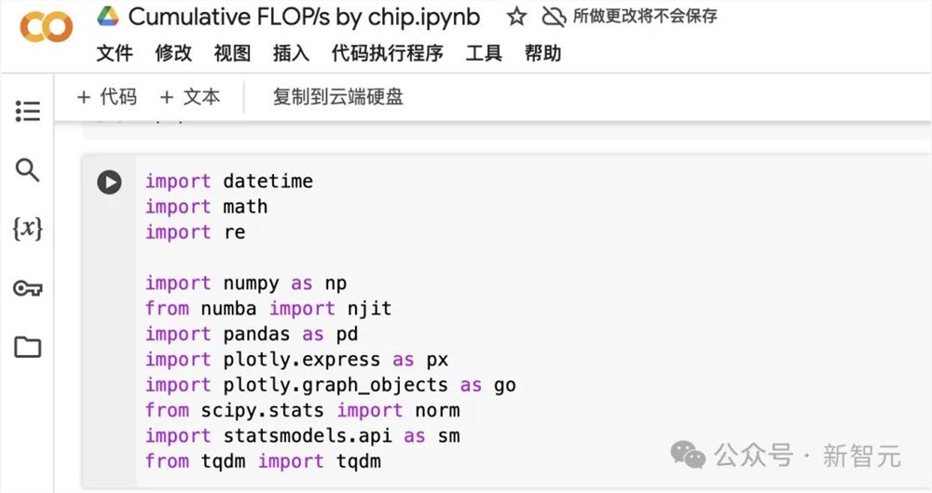932x493 pixels.
Task: Star the notebook with star icon
Action: [517, 17]
